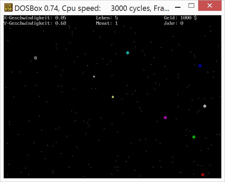Select the magenta planet

[x=165, y=117]
